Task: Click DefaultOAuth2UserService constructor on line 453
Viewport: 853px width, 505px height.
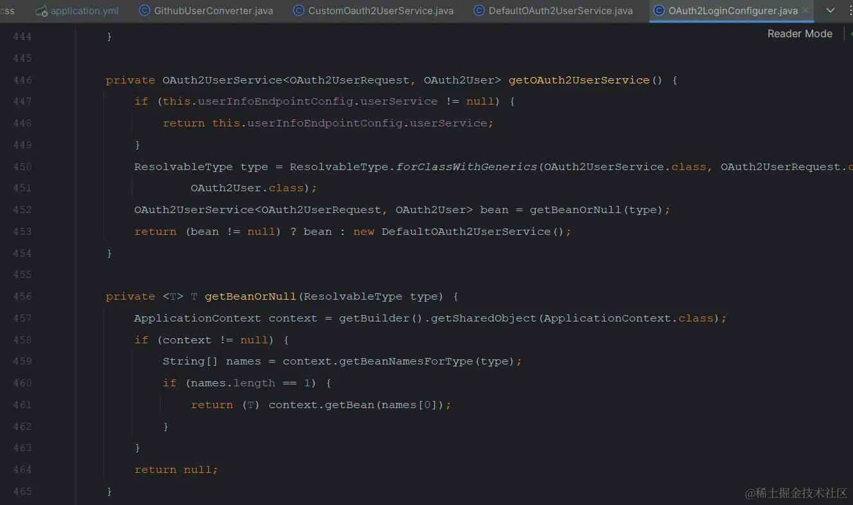Action: (x=466, y=232)
